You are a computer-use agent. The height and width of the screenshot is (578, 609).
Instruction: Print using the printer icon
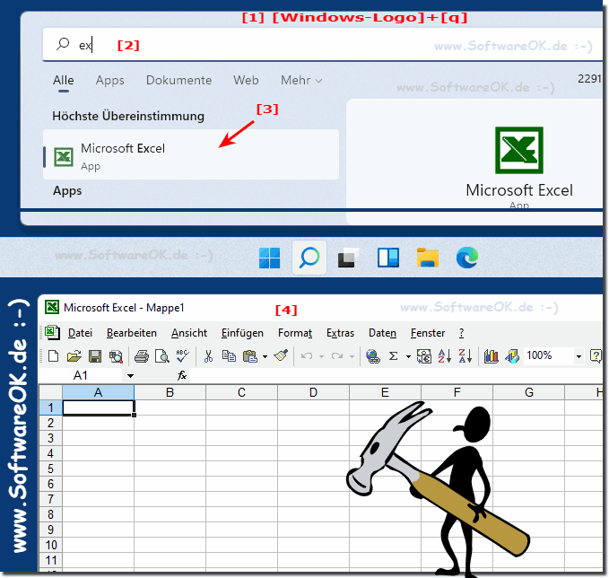click(142, 356)
